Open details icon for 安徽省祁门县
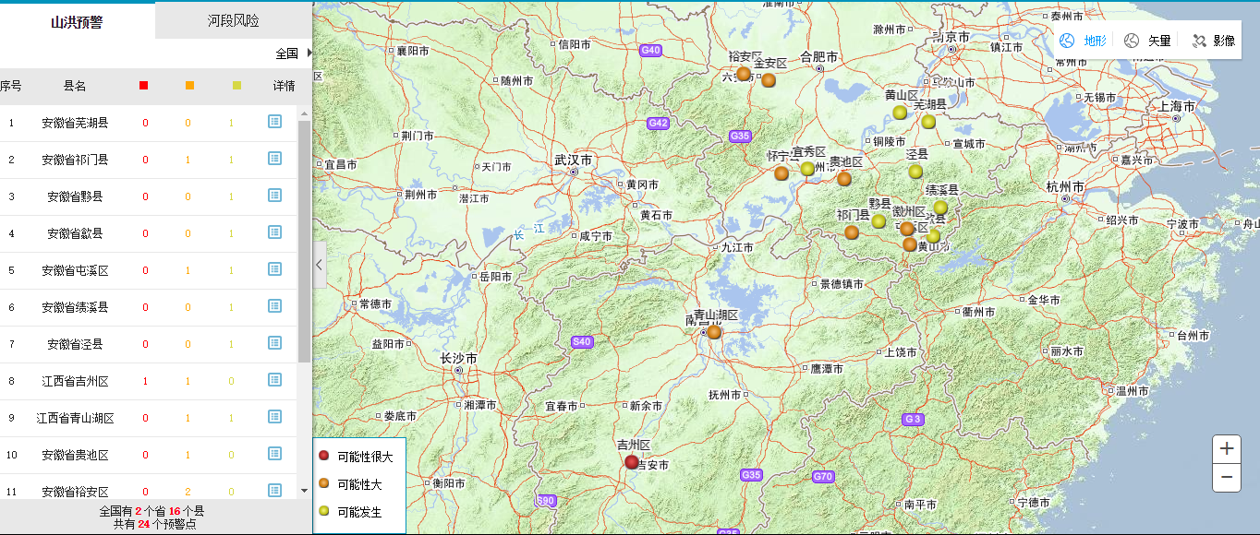The height and width of the screenshot is (535, 1260). tap(274, 159)
